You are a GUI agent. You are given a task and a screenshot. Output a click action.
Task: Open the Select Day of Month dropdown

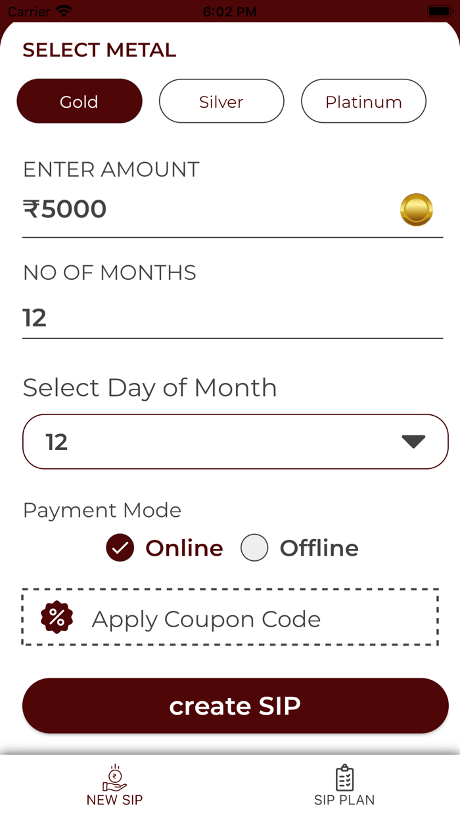pyautogui.click(x=235, y=441)
